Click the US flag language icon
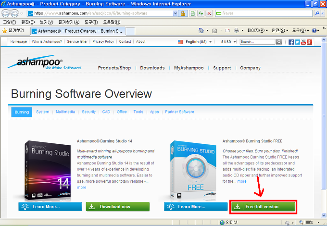327x226 pixels. tap(180, 42)
